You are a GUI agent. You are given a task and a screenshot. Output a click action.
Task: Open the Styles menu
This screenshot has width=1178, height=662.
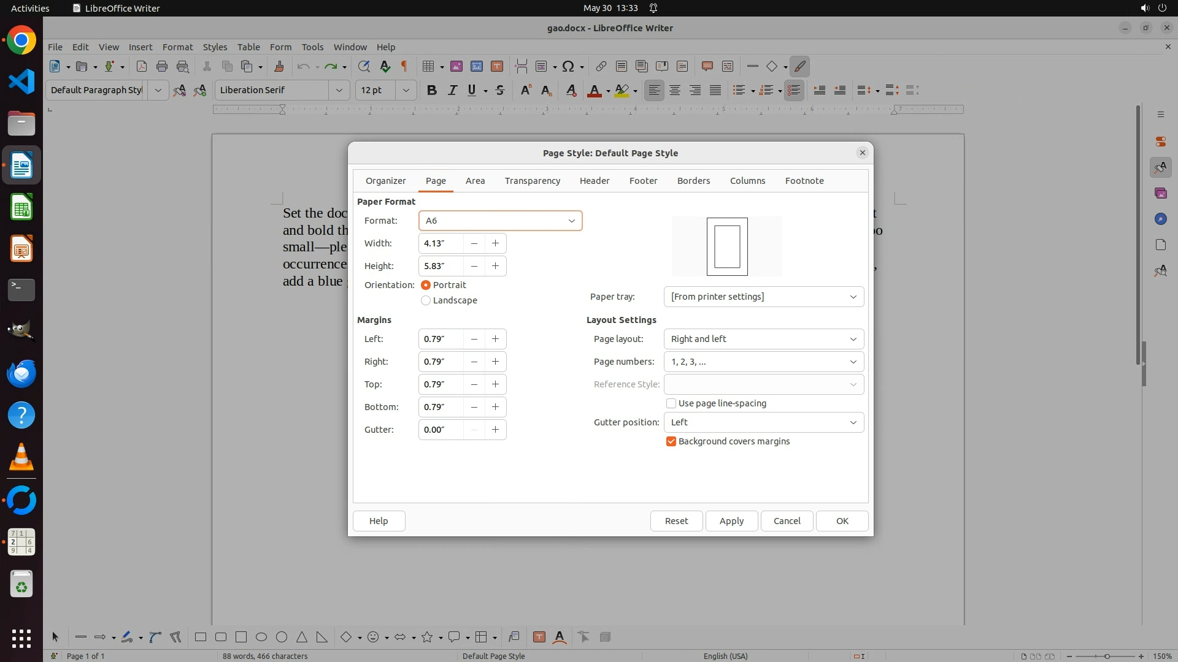[215, 47]
